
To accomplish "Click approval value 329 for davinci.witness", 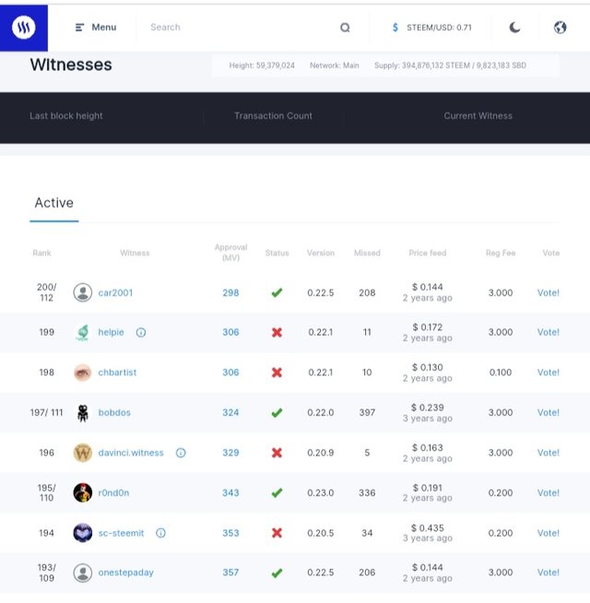I will point(230,453).
